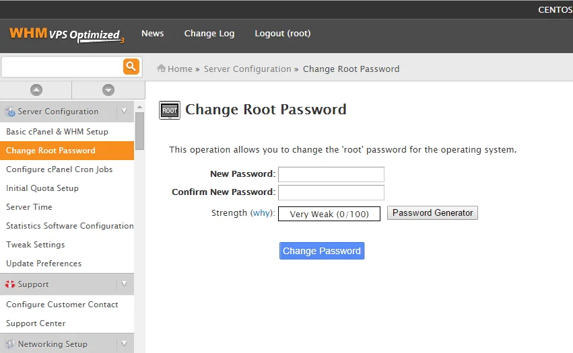The height and width of the screenshot is (353, 573).
Task: Click the Home icon in breadcrumb
Action: pos(162,69)
